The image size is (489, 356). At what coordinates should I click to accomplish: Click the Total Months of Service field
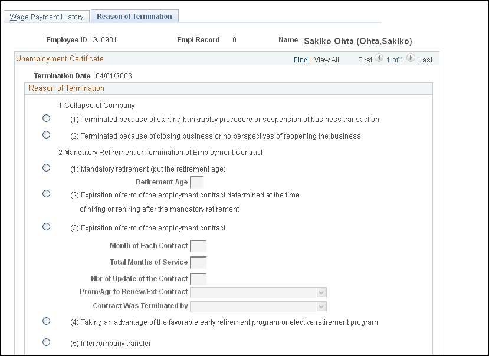pos(198,262)
